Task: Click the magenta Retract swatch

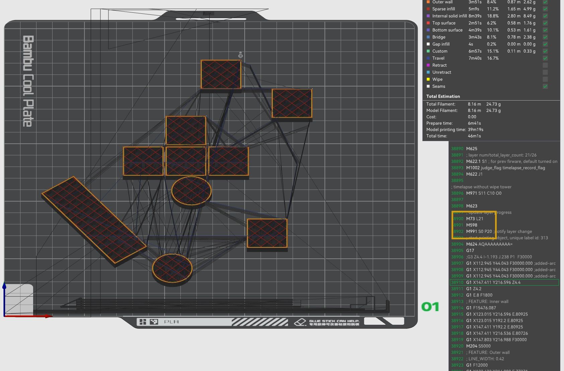Action: click(x=428, y=65)
